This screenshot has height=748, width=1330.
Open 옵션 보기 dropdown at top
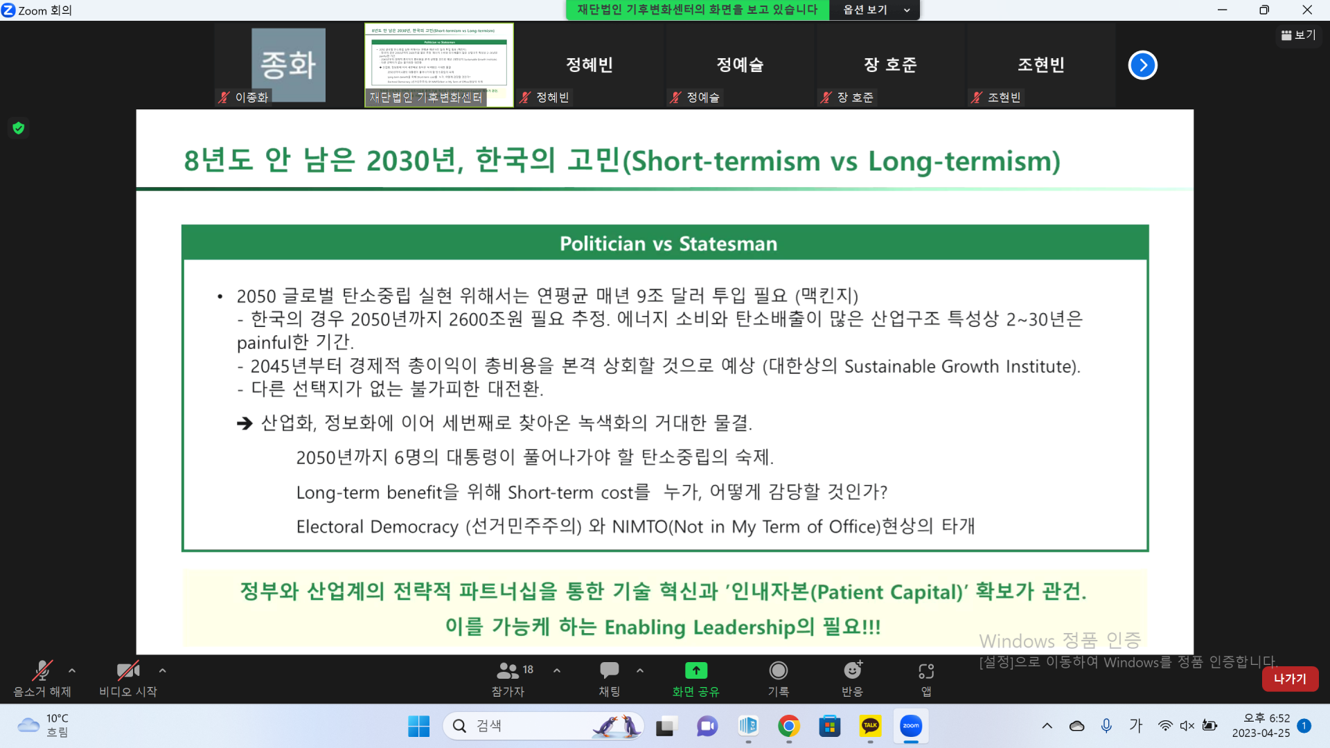[874, 10]
